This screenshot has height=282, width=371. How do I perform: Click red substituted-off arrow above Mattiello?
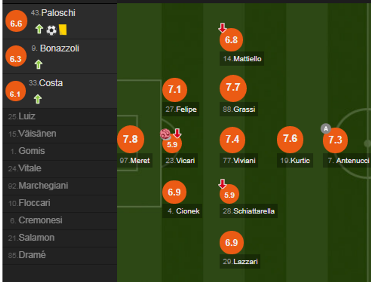click(x=222, y=27)
